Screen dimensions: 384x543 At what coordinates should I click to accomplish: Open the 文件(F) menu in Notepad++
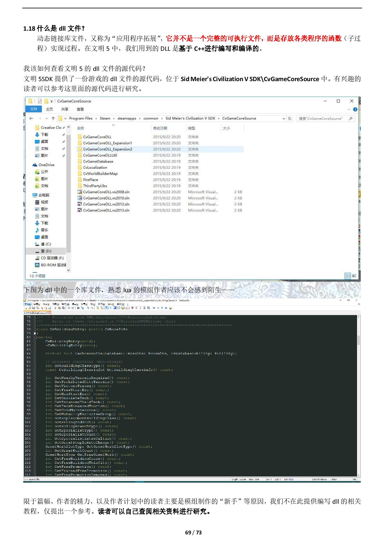coord(28,304)
